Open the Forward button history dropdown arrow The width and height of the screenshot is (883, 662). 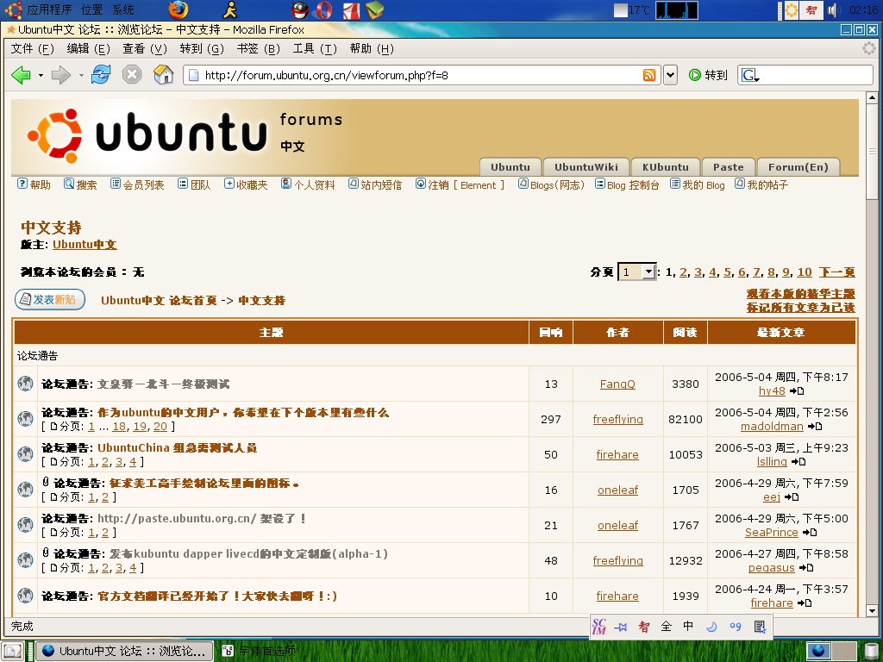[x=80, y=75]
